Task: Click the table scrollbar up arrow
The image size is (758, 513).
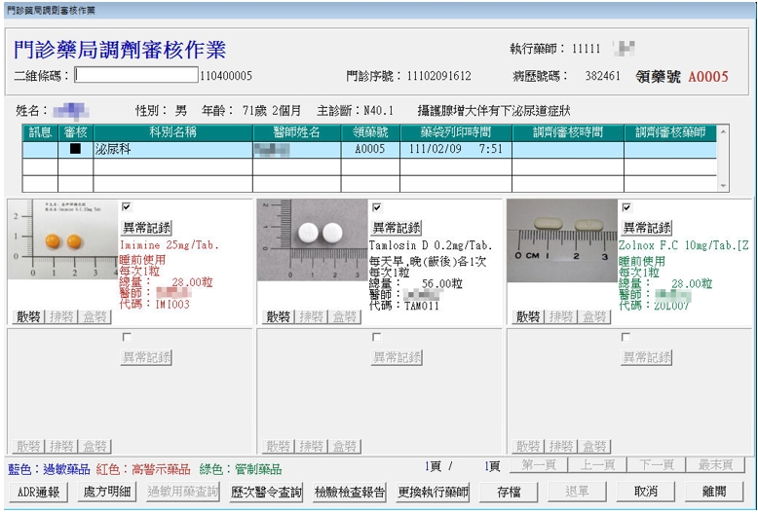Action: (x=723, y=130)
